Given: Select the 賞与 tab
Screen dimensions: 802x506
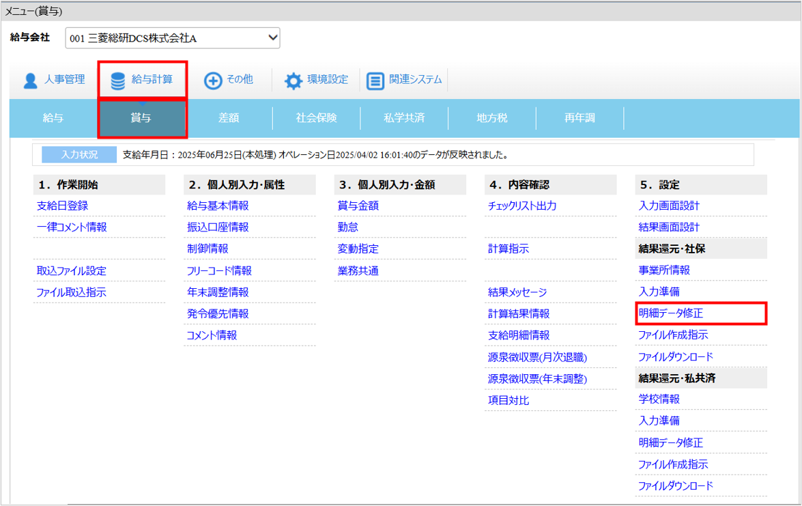Looking at the screenshot, I should coord(141,117).
